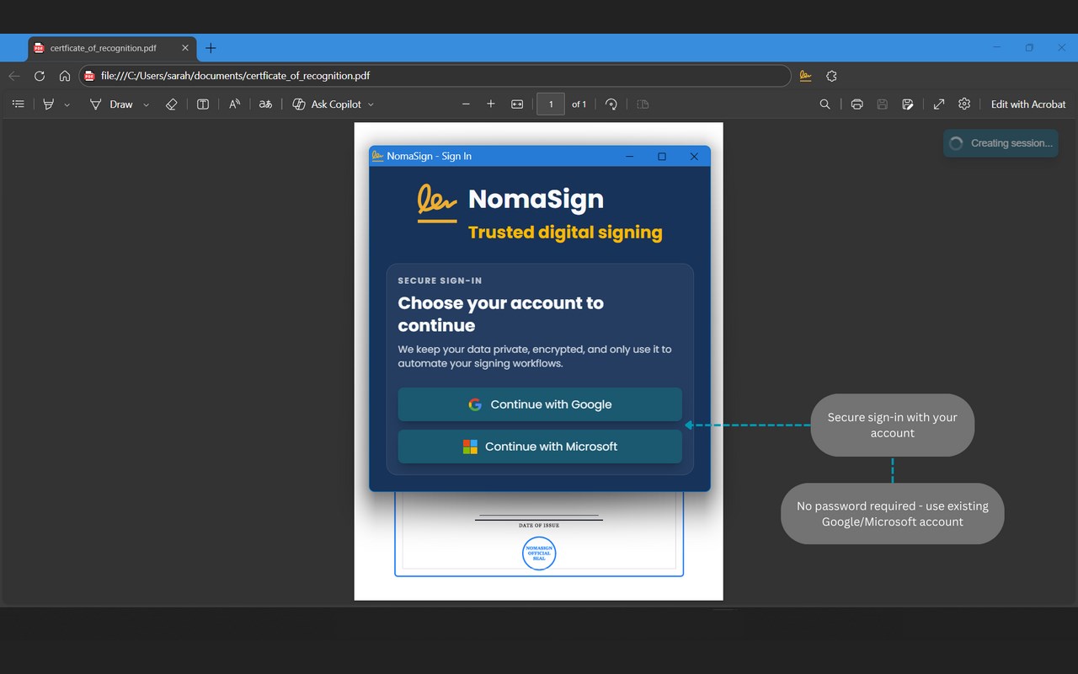Click the "Creating session..." notification
1078x674 pixels.
coord(1001,143)
